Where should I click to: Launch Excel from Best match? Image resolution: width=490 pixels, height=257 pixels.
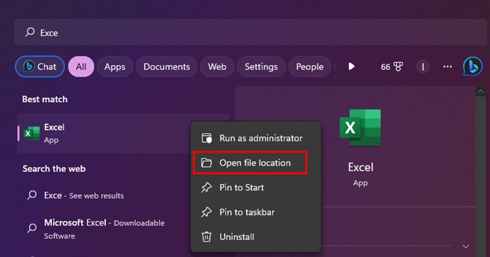tap(54, 127)
